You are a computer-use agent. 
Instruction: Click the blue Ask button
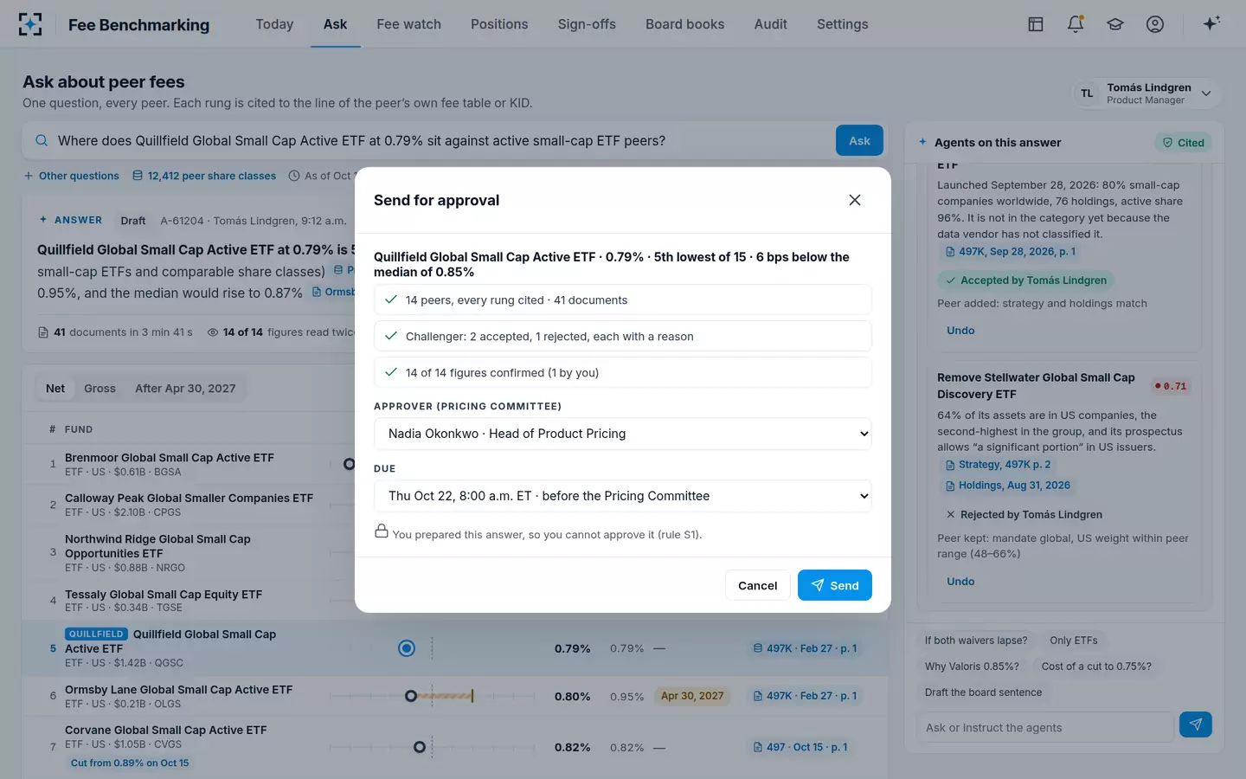[859, 140]
